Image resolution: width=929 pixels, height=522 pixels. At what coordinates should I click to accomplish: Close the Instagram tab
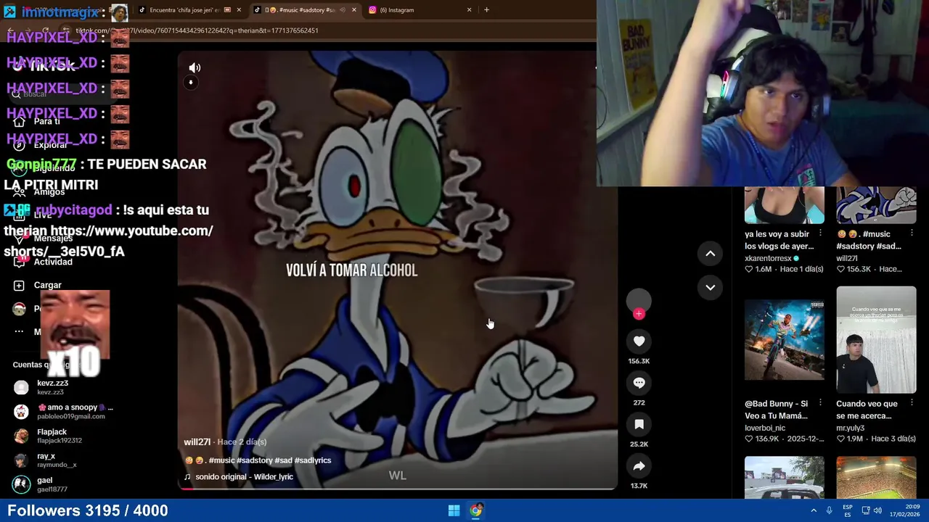[x=469, y=10]
